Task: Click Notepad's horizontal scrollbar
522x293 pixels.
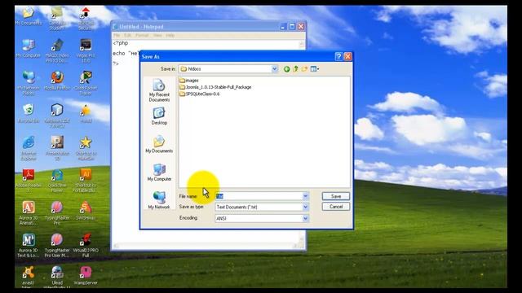Action: pos(206,246)
